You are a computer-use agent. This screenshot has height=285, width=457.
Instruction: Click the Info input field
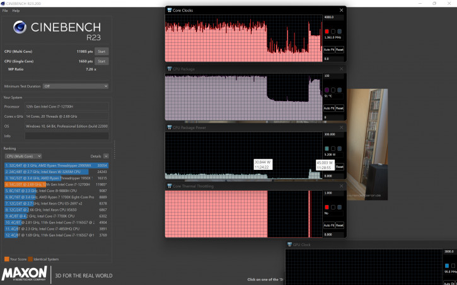pos(67,136)
